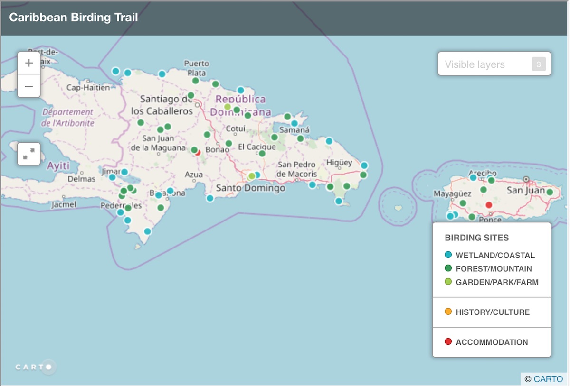
Task: Click the Wetland/Coastal legend swatch
Action: 448,255
